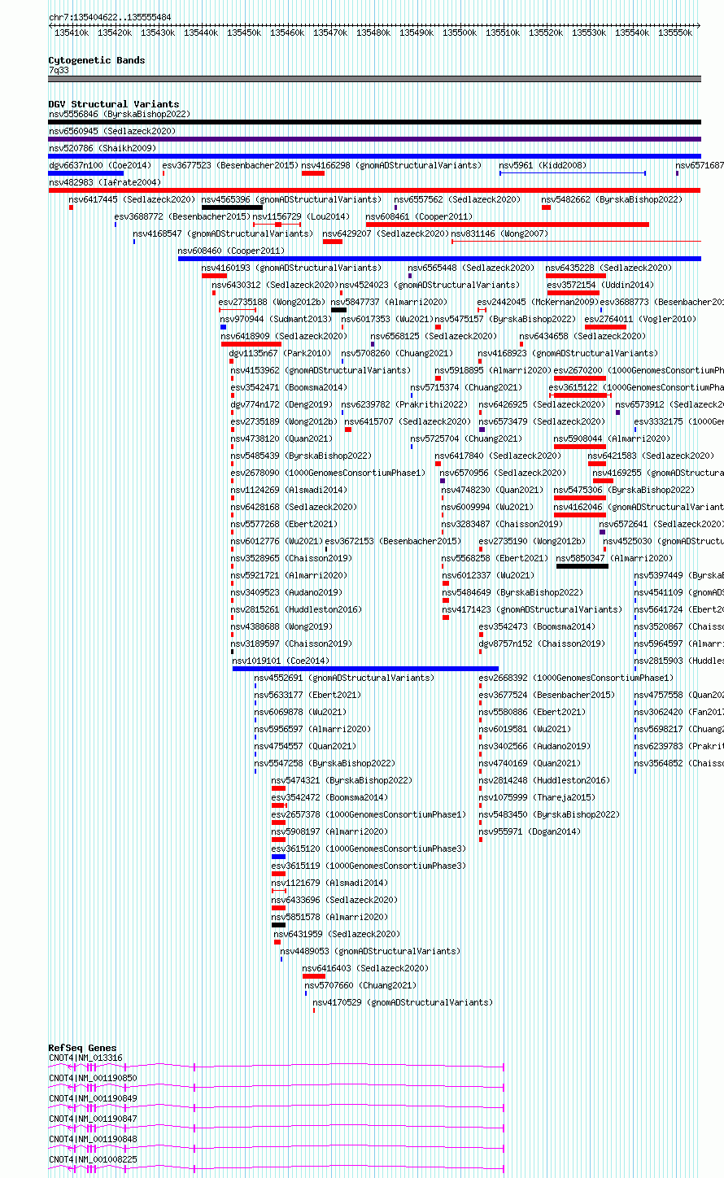Click nsv520786 (Shaikh2009) variant label
Screen dimensions: 724x1178
pyautogui.click(x=102, y=148)
